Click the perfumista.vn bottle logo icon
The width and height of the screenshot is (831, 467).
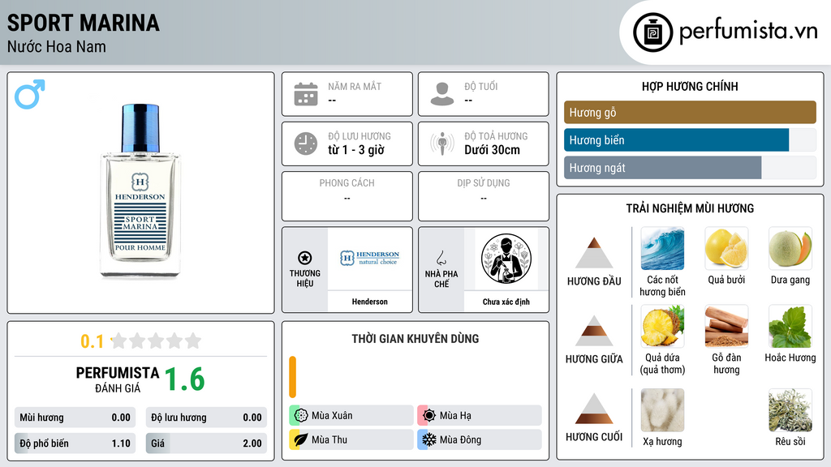(x=653, y=32)
